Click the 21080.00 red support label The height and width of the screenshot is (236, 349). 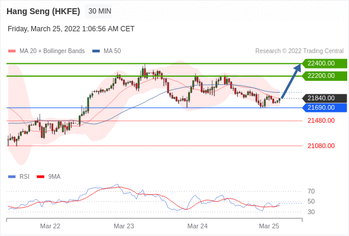point(321,146)
